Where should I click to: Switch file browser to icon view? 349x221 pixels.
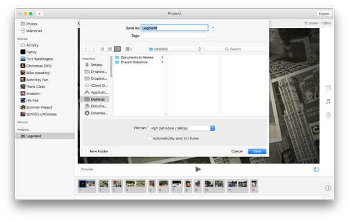click(x=102, y=49)
